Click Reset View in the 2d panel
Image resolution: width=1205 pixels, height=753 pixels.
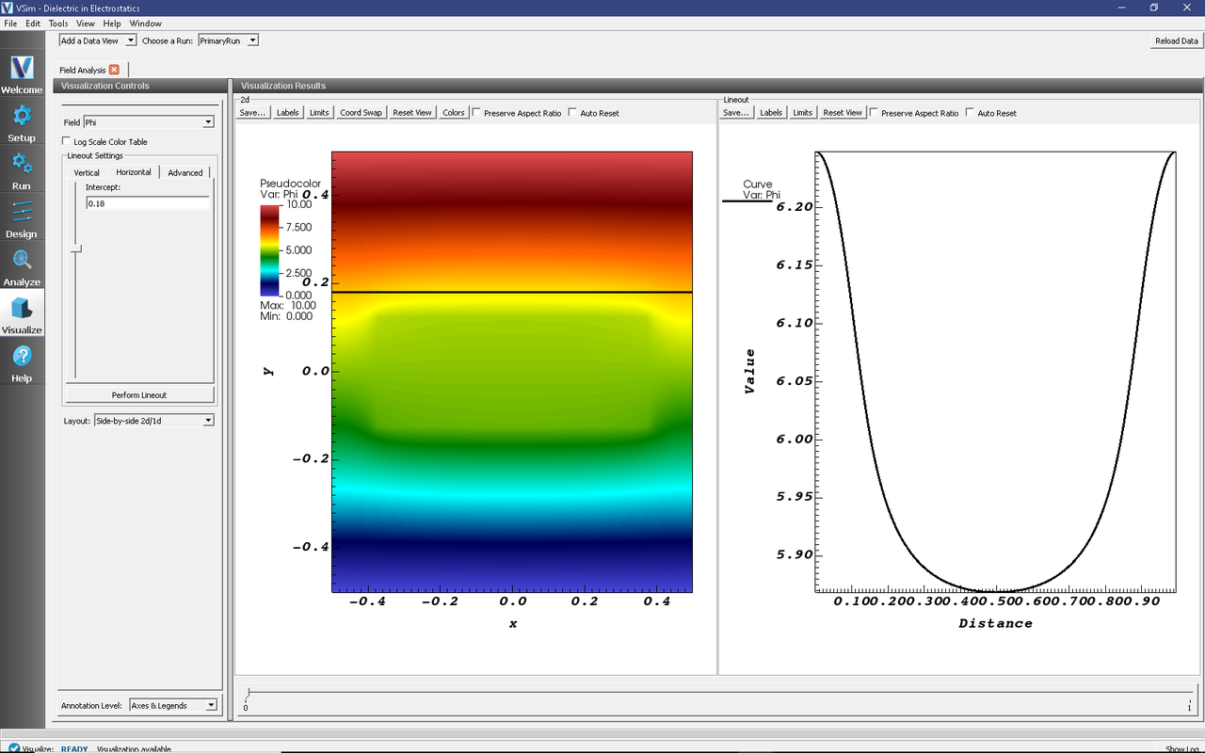point(412,113)
